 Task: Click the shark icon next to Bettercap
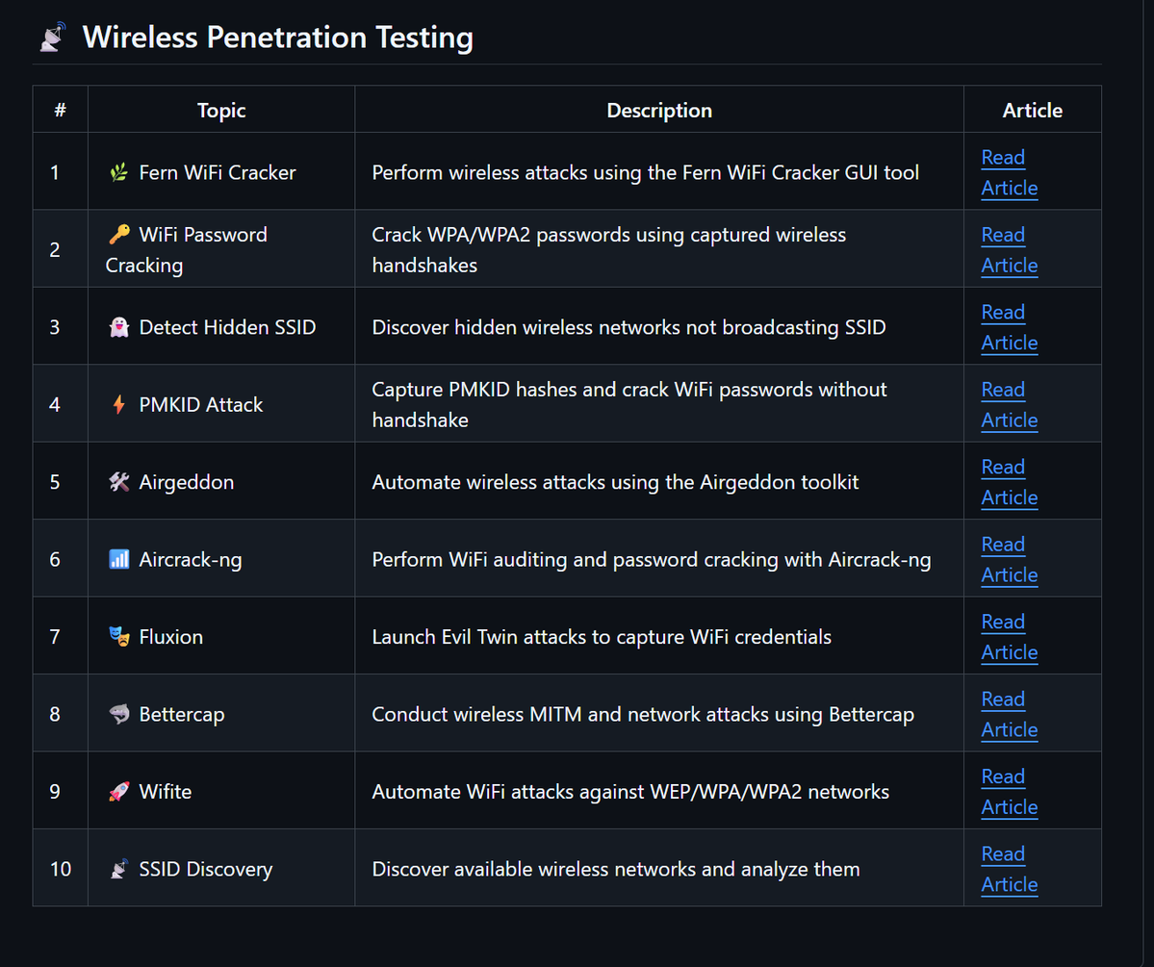(x=118, y=715)
